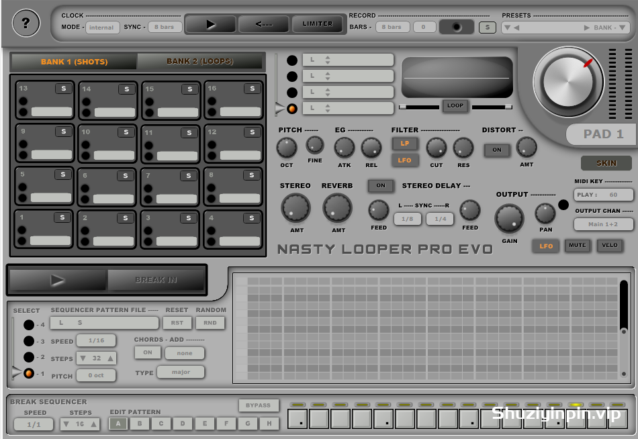Click S button on pad 7

[x=189, y=175]
